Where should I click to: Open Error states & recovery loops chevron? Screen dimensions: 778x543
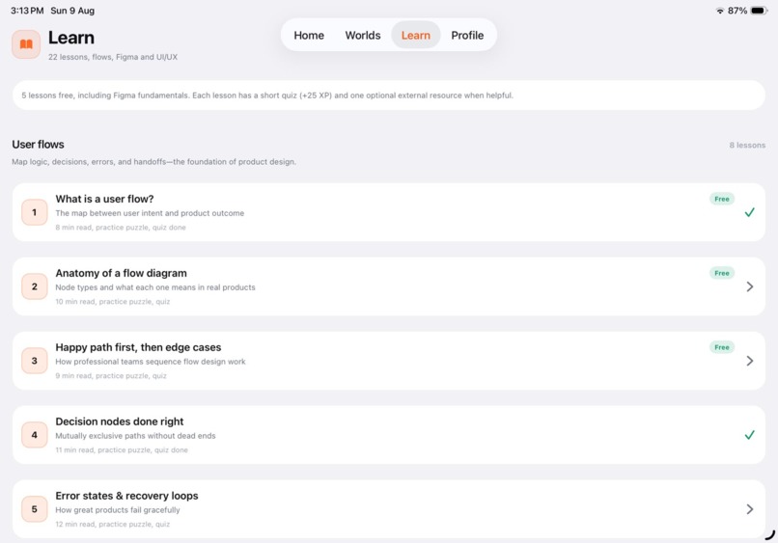pos(750,509)
